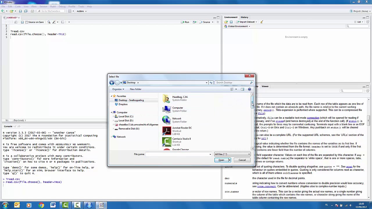The width and height of the screenshot is (372, 209).
Task: Refresh the Desktop folder listing
Action: 211,83
